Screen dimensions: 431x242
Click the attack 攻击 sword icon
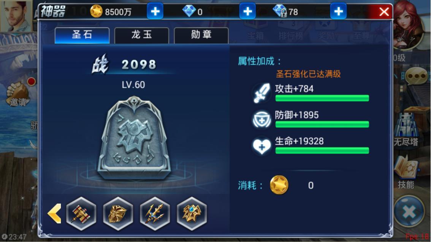point(261,93)
